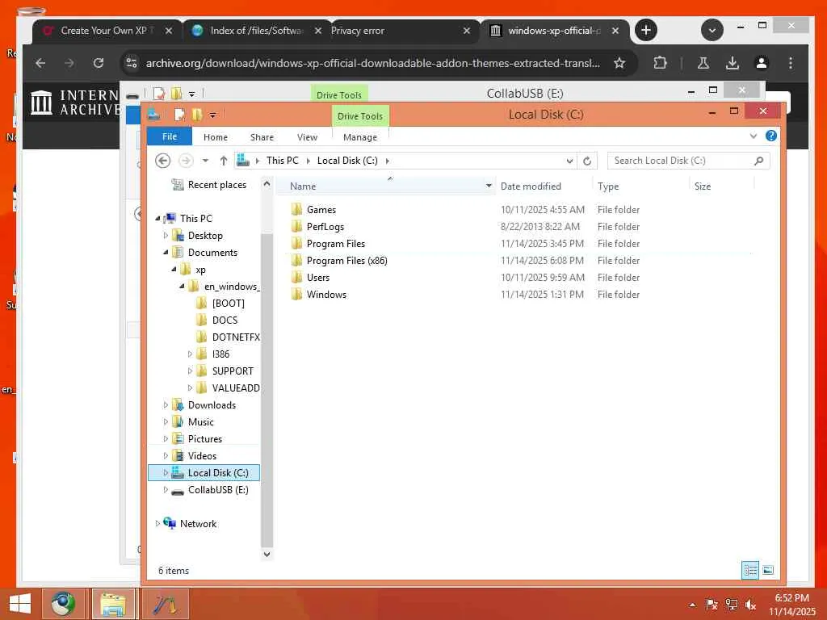Expand I386 folder in tree

point(190,354)
